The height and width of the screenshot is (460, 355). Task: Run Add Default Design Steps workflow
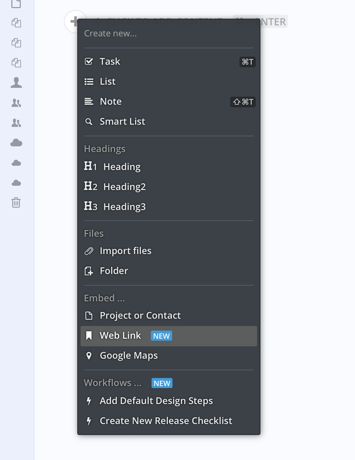point(169,401)
